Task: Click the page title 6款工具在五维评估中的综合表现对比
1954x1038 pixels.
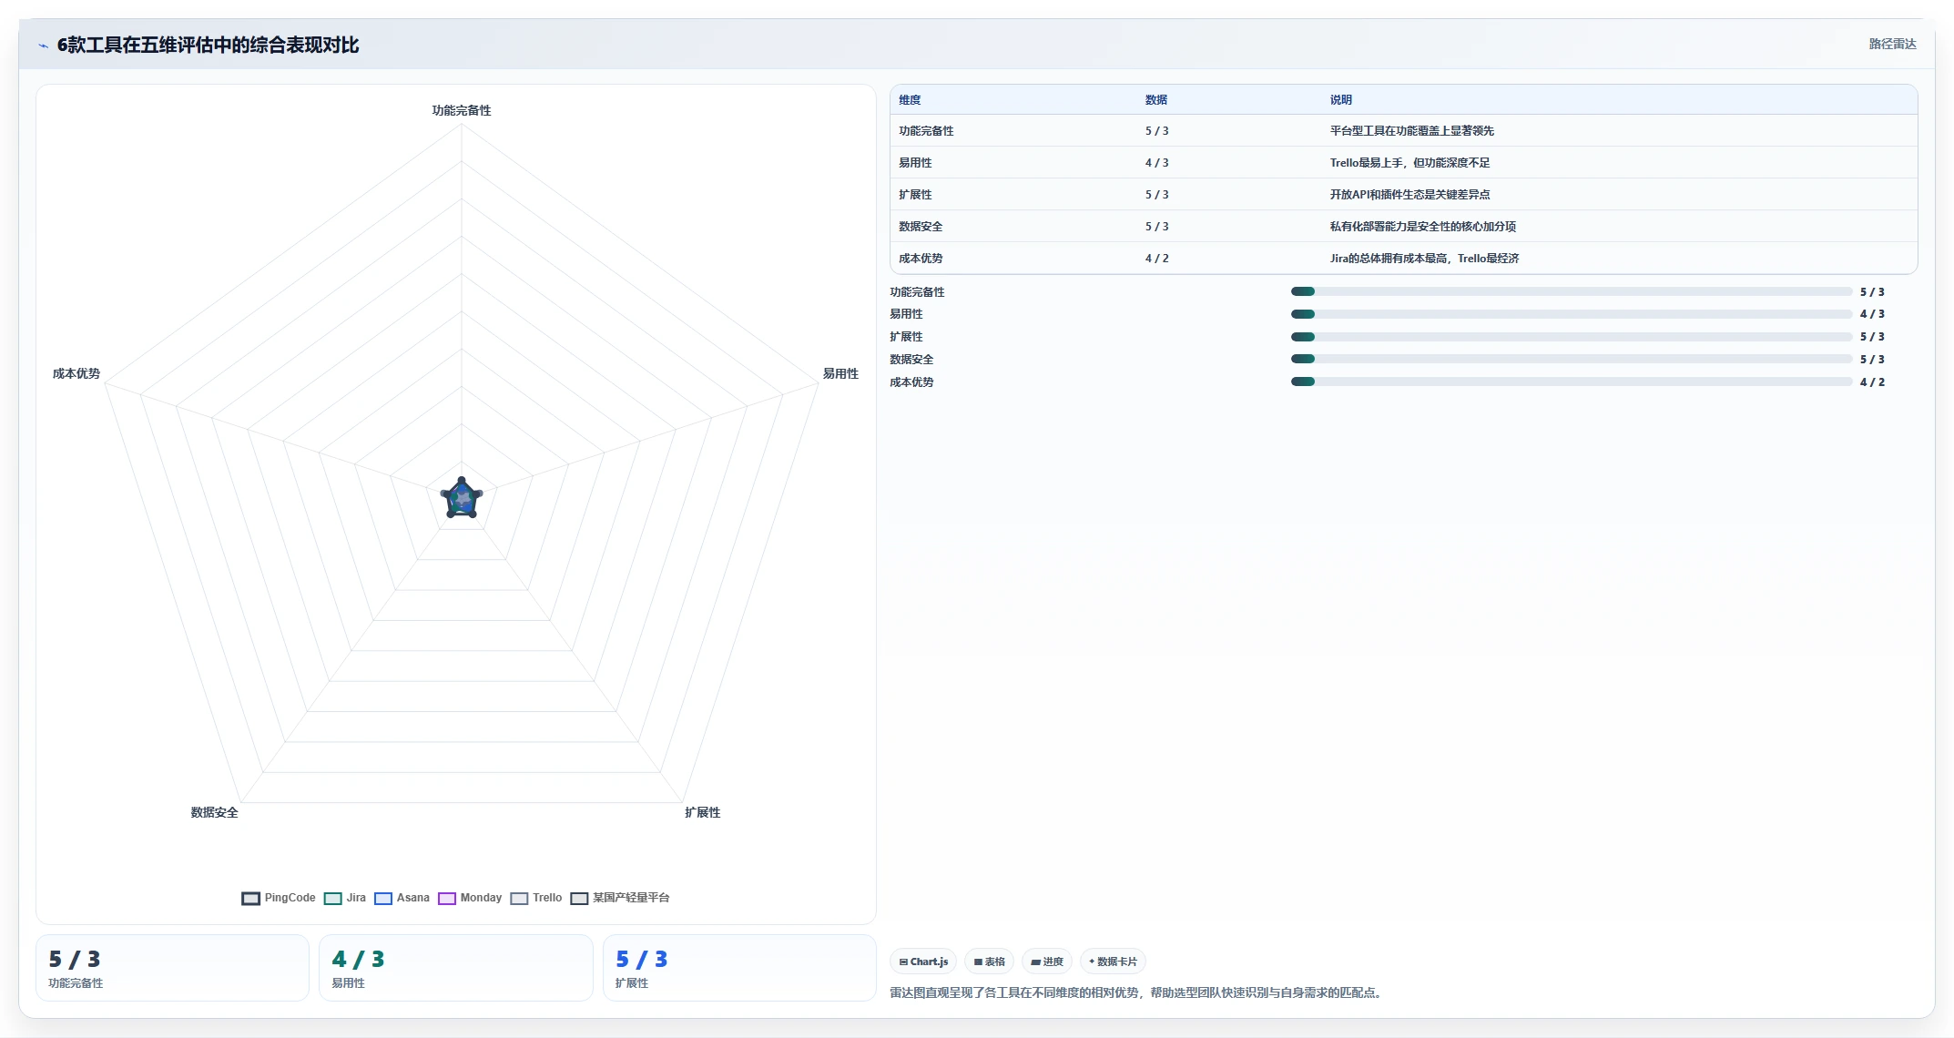Action: pos(208,45)
